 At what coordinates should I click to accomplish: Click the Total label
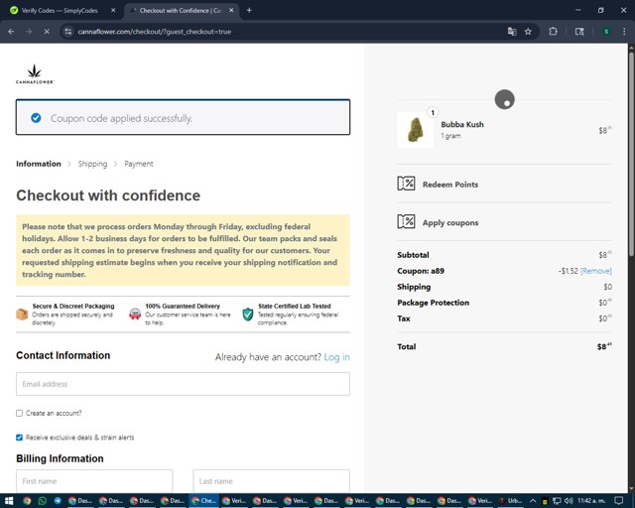click(x=407, y=346)
